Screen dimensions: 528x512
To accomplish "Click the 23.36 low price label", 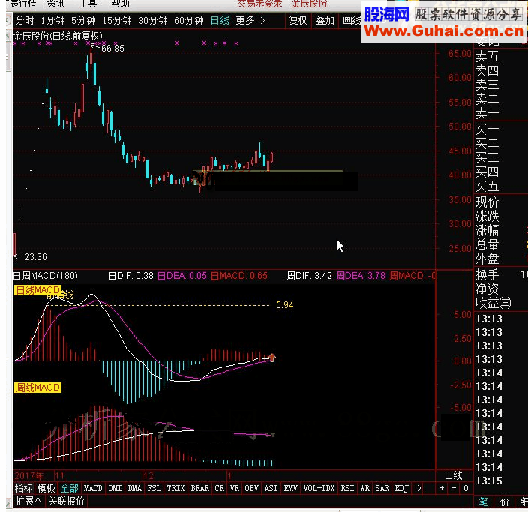I will pos(36,257).
